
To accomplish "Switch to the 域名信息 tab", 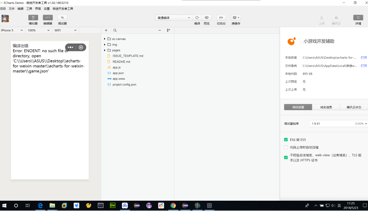I will [x=326, y=107].
